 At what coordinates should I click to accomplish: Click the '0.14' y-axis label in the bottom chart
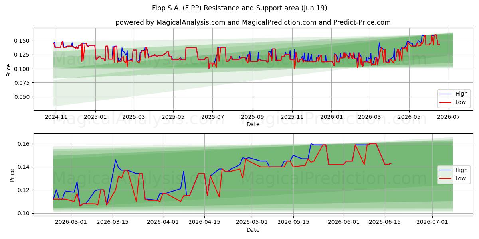24,167
